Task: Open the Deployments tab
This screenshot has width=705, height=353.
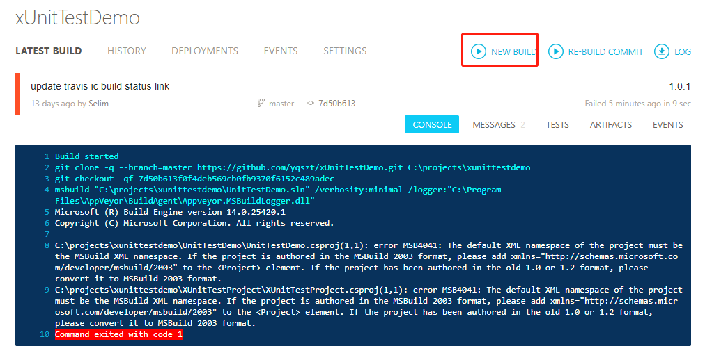Action: (205, 51)
